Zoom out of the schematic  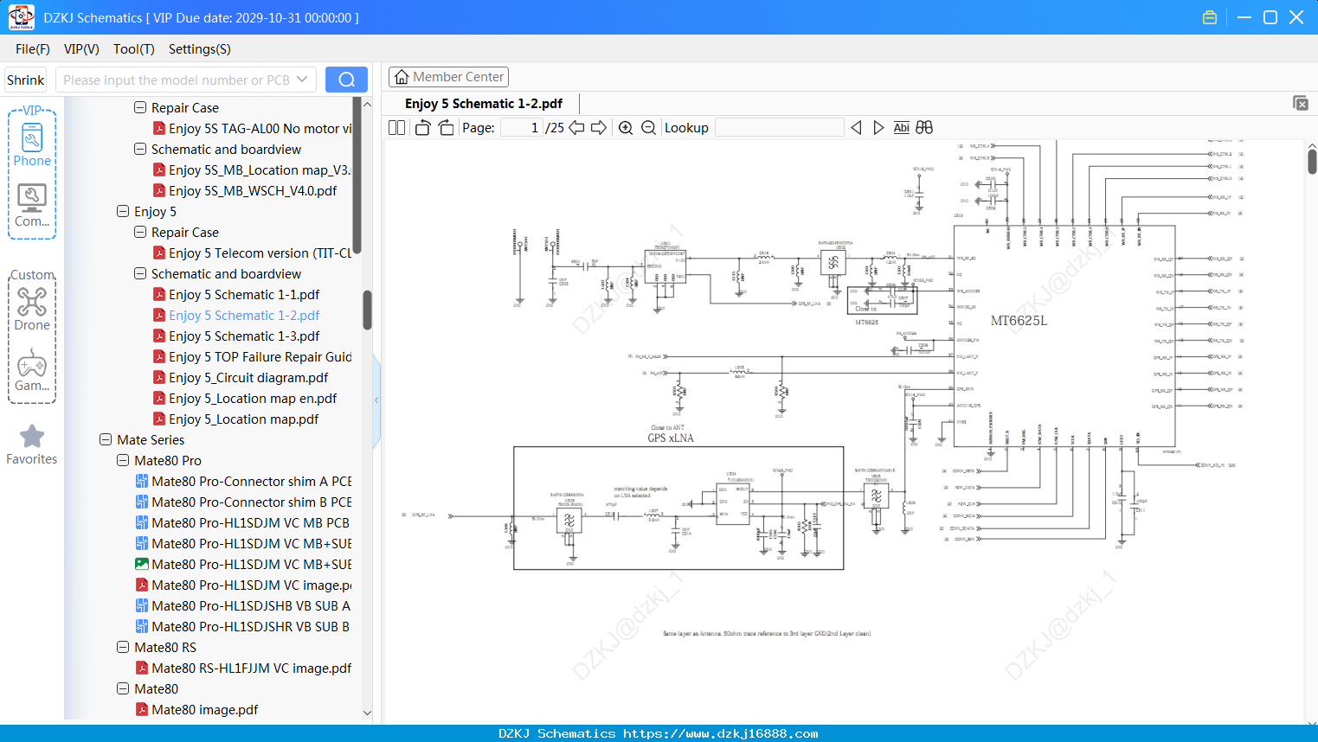[x=648, y=128]
